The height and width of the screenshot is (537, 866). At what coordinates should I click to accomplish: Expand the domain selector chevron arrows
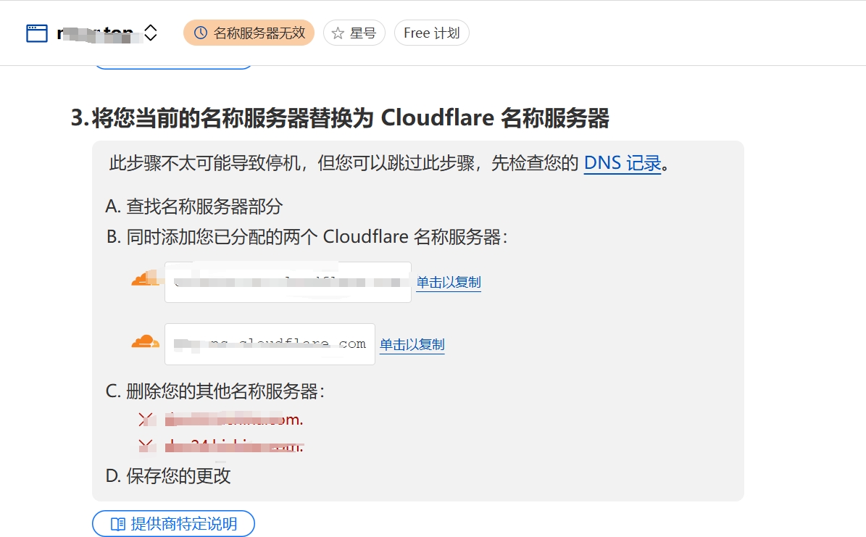click(x=151, y=33)
